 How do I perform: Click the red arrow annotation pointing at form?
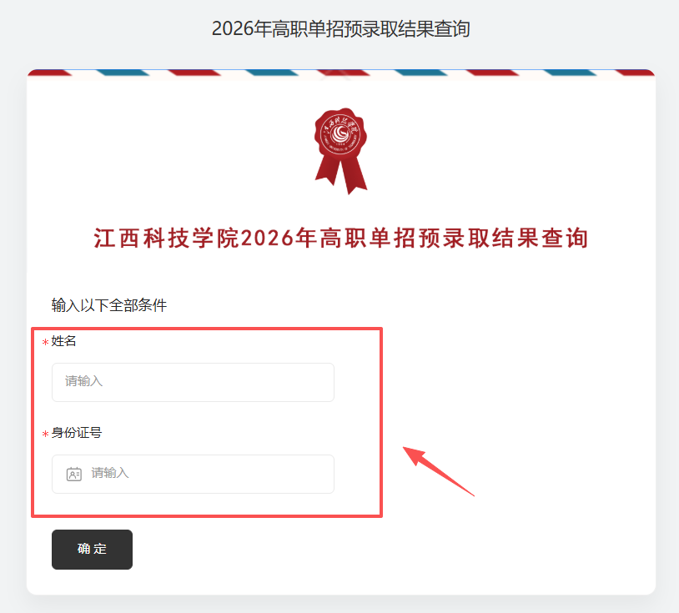(438, 471)
